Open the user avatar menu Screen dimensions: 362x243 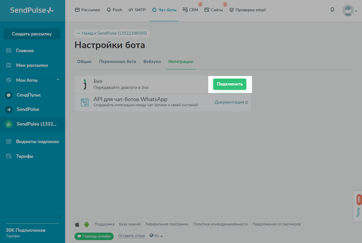pos(350,11)
